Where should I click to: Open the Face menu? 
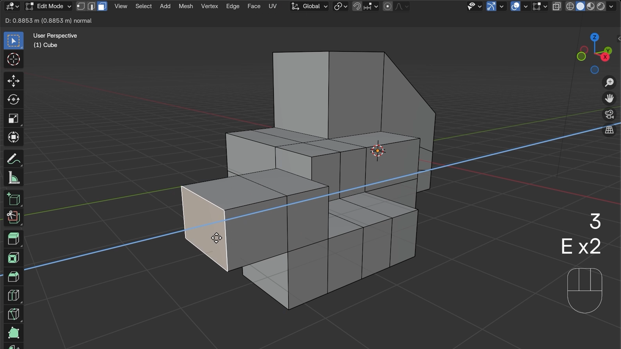point(254,6)
